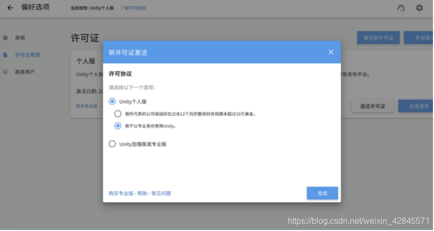Click the 当前授权: Unity个人版 text
434x231 pixels.
(x=92, y=8)
